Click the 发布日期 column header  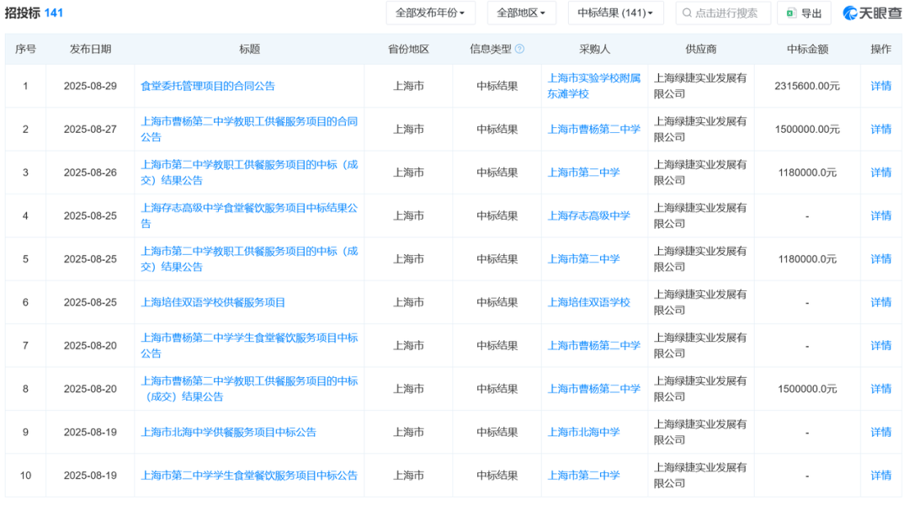pyautogui.click(x=90, y=50)
